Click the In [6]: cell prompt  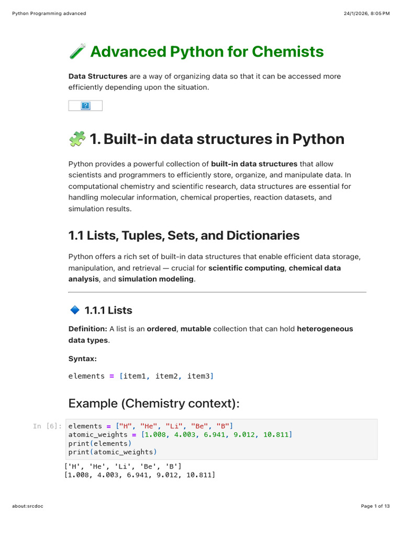48,426
